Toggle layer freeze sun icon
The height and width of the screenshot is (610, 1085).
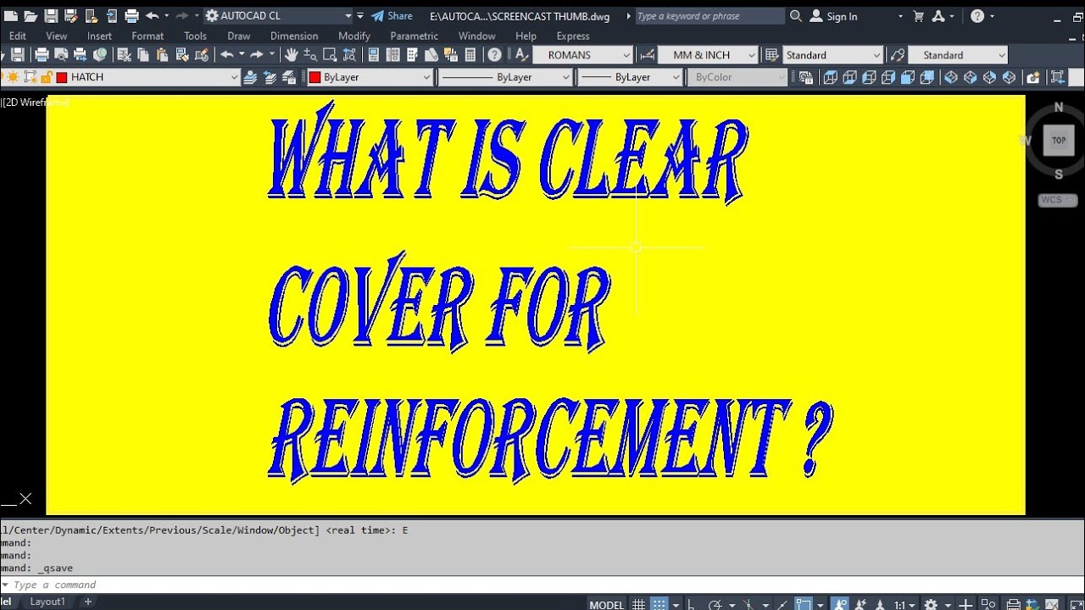[14, 77]
